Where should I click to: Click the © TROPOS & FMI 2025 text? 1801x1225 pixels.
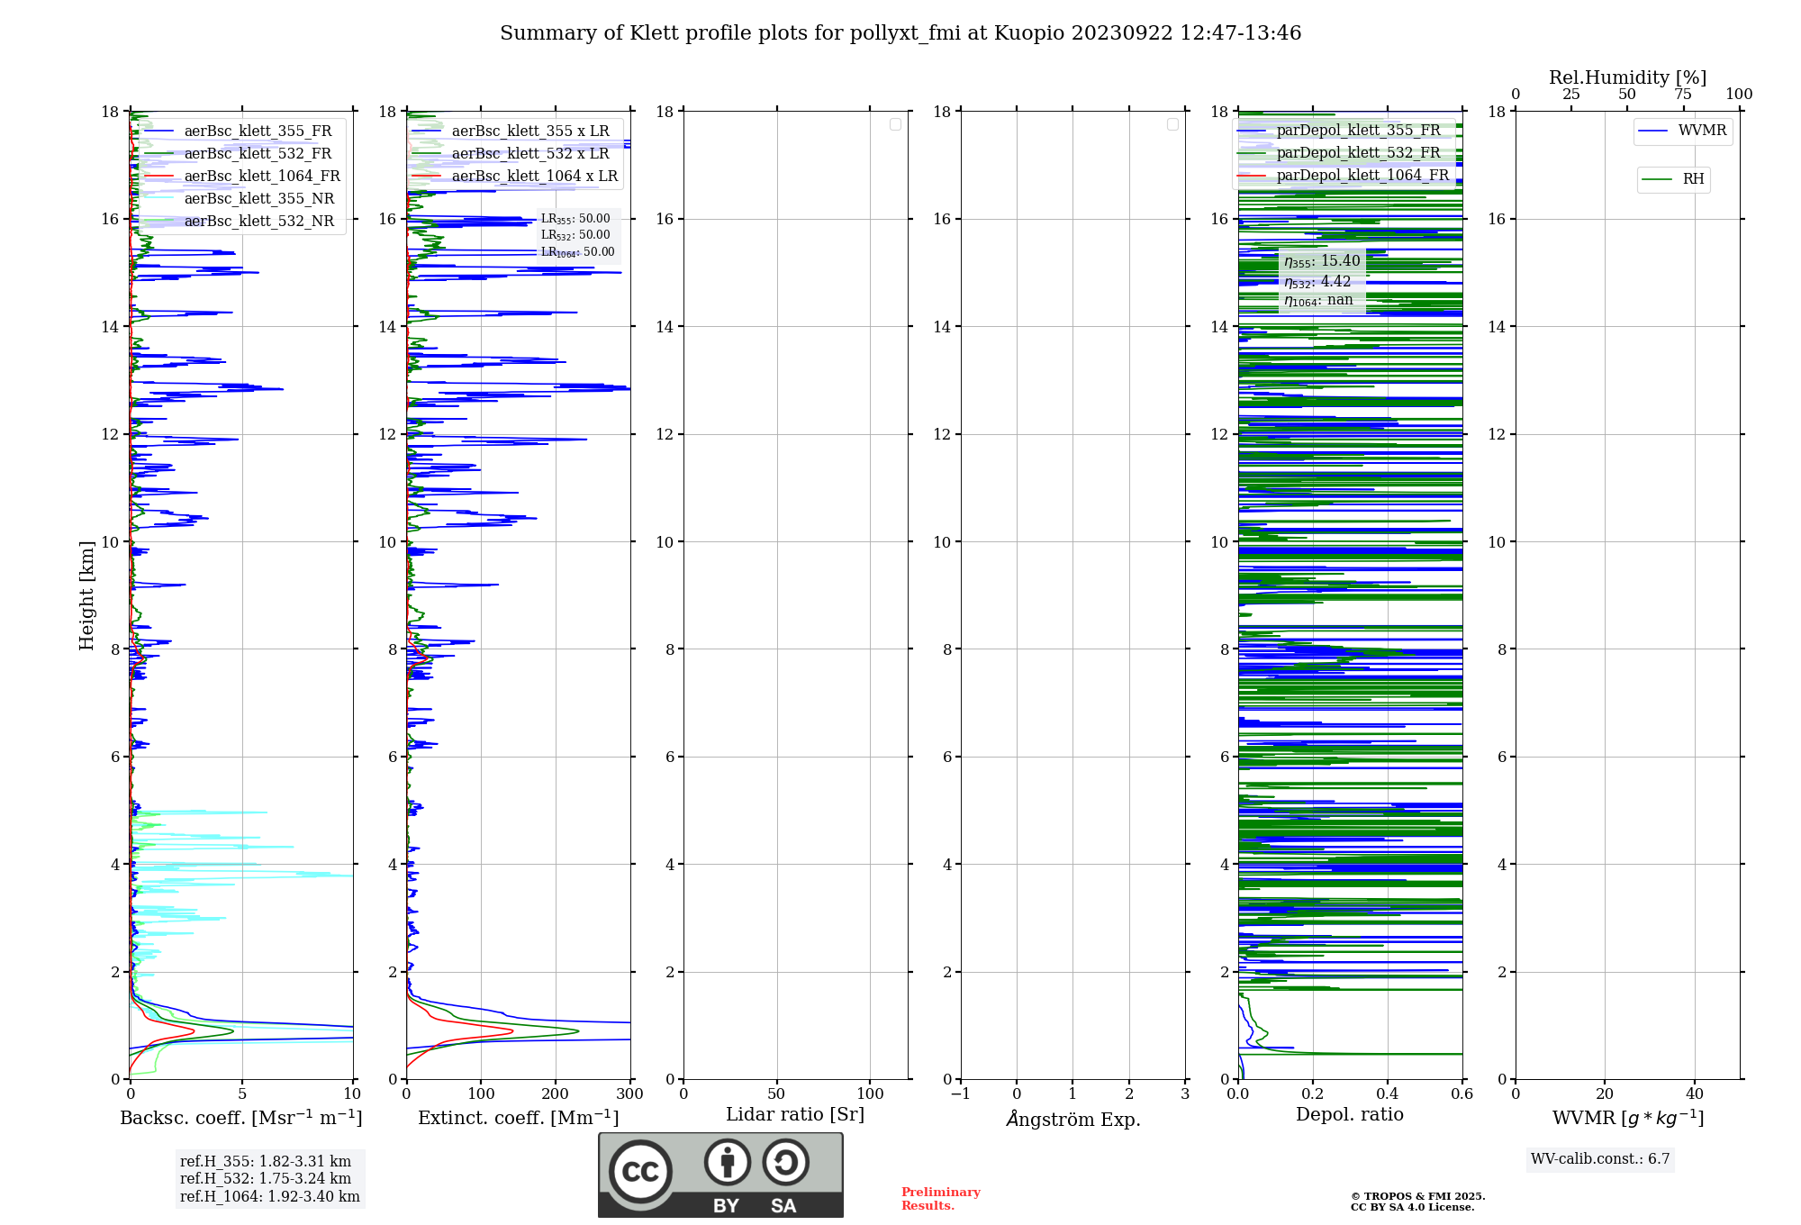[x=1418, y=1196]
